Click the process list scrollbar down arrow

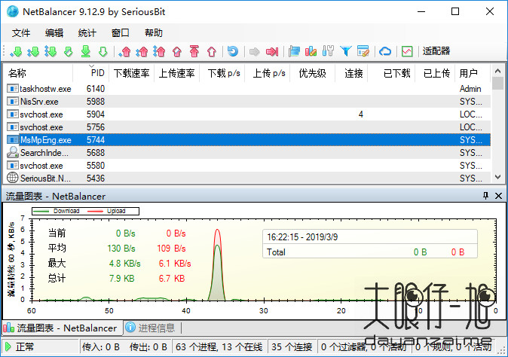pyautogui.click(x=497, y=176)
